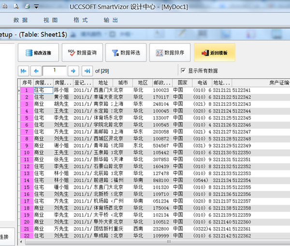290x246 pixels.
Task: Click the 广州 city cell
Action: click(x=123, y=201)
